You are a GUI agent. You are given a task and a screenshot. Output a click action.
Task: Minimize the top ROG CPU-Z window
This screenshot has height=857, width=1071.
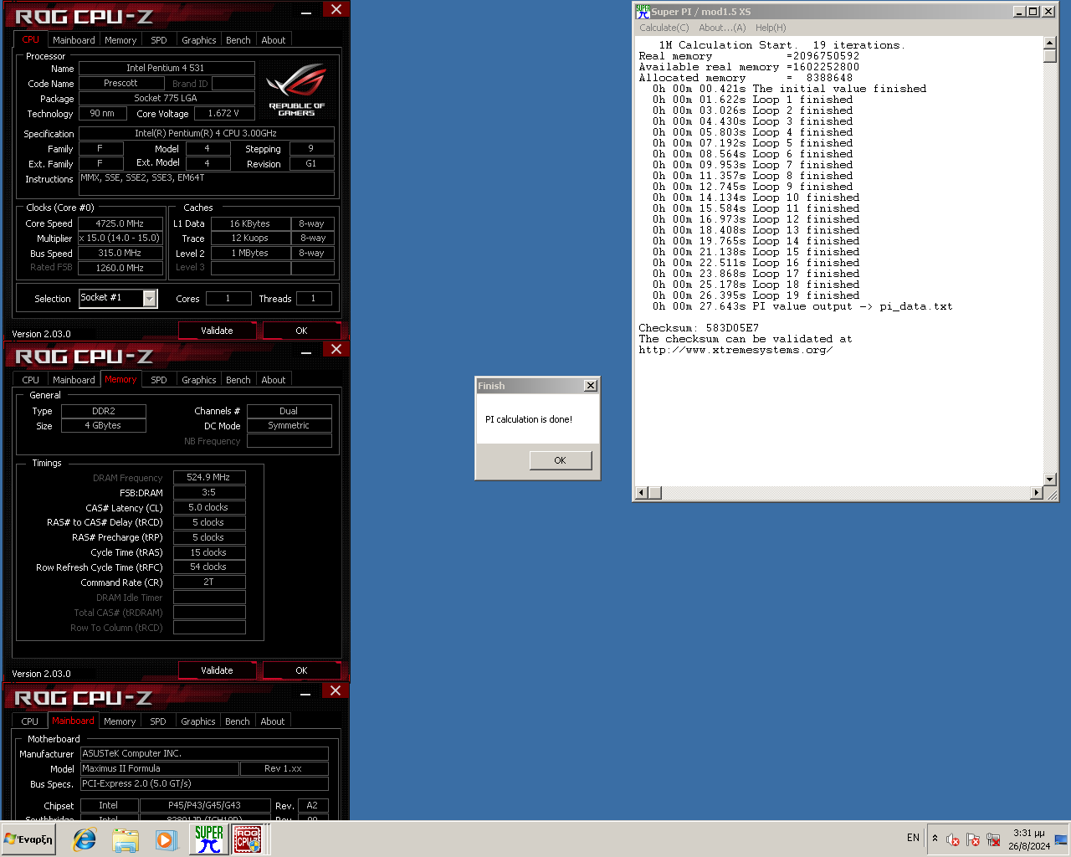(306, 12)
